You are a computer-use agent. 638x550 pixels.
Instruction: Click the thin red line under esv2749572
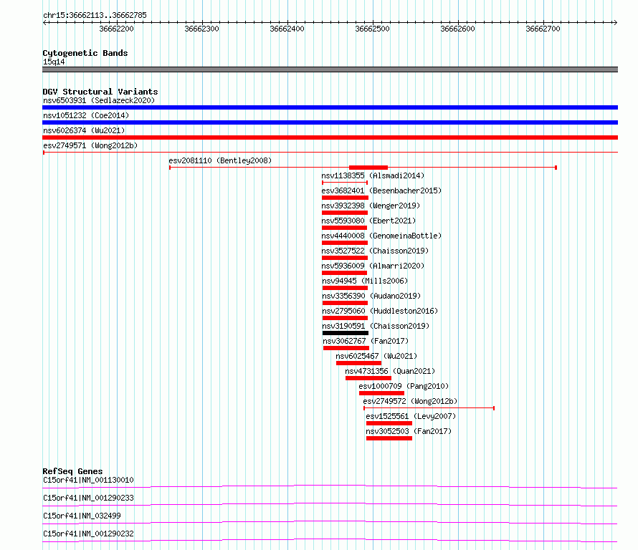coord(429,408)
